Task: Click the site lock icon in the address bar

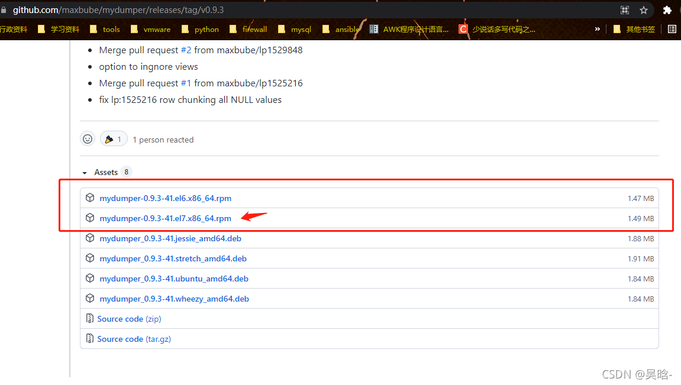Action: tap(4, 10)
